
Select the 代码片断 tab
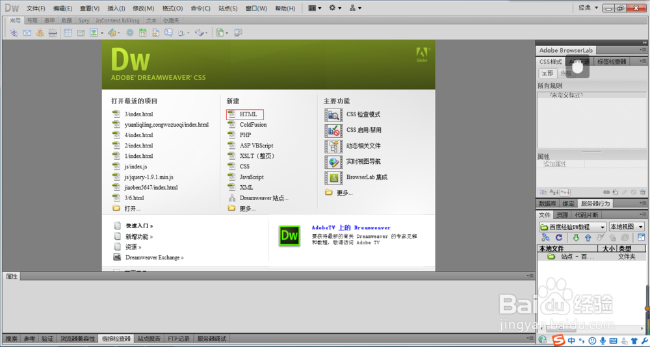(586, 214)
